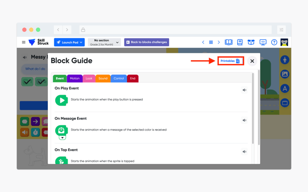The width and height of the screenshot is (308, 192).
Task: Click the green On Play block icon
Action: tap(62, 100)
